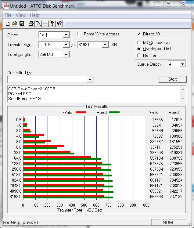Choose the Neither radio option
194x228 pixels.
click(139, 56)
